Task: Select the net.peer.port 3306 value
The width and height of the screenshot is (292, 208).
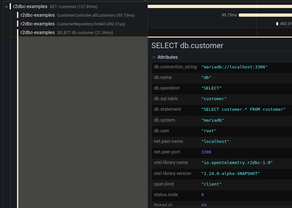Action: tap(206, 152)
